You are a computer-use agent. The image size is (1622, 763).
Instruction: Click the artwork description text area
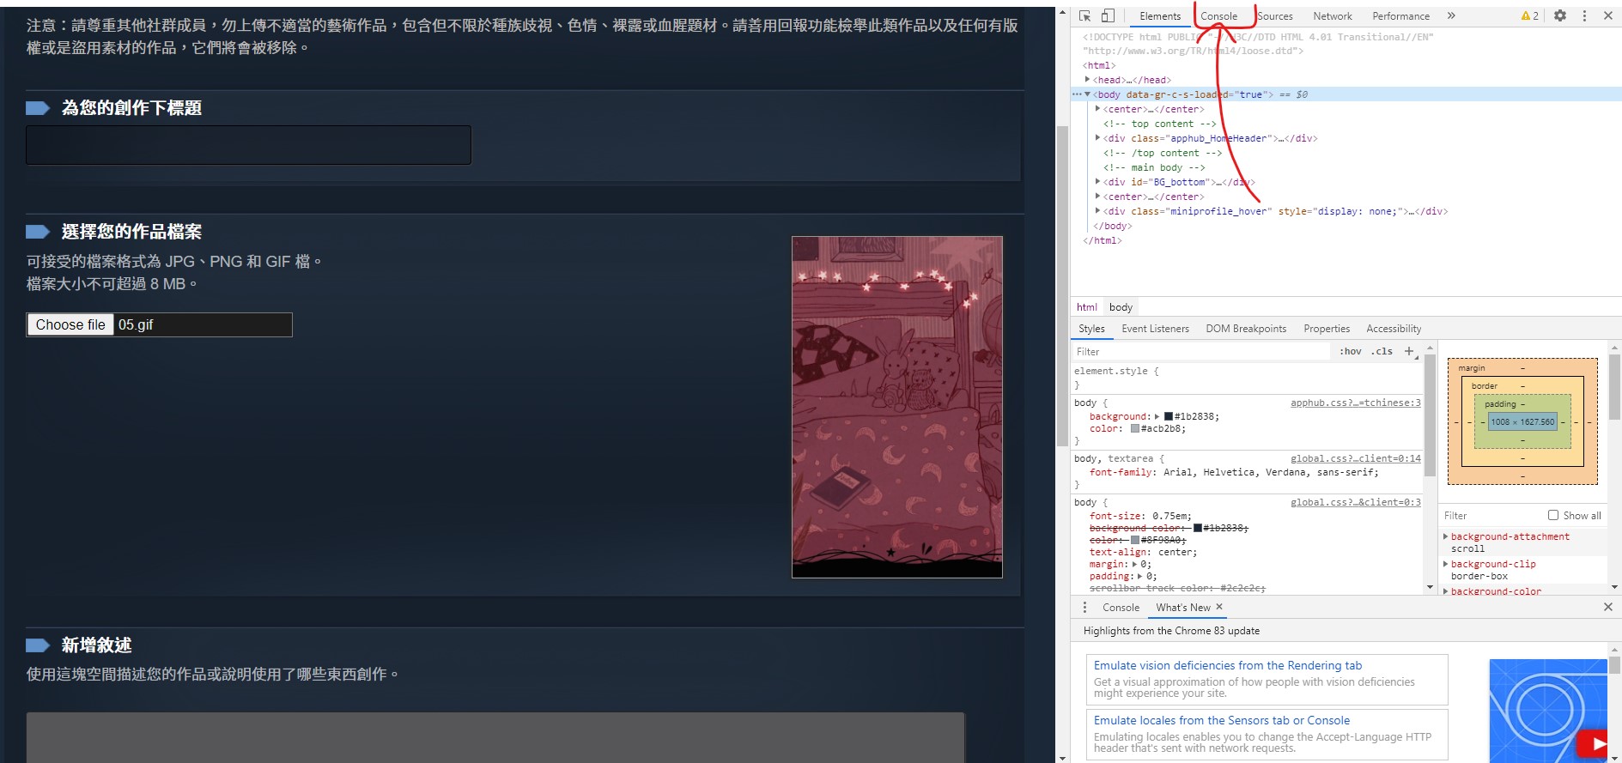pos(495,737)
